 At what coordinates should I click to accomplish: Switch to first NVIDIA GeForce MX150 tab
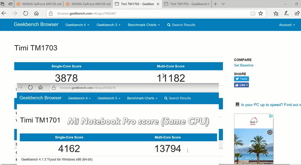pos(39,4)
